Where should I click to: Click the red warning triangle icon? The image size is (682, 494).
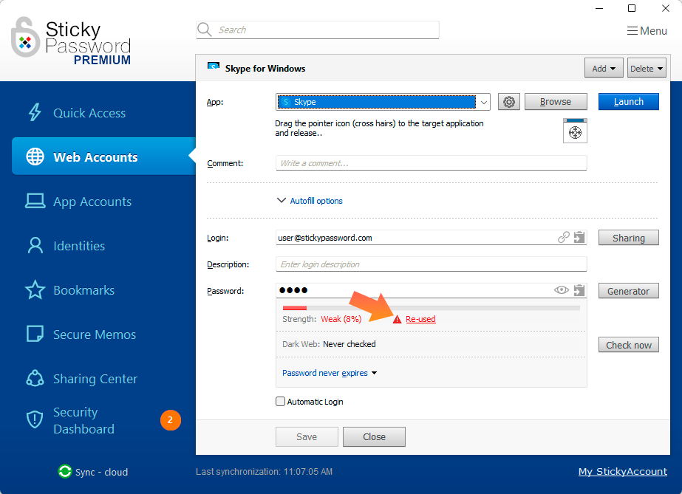pos(397,319)
